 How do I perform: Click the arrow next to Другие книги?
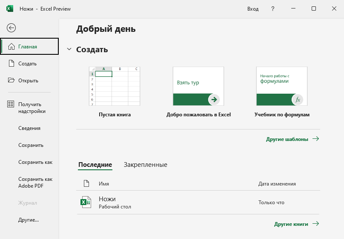point(316,223)
